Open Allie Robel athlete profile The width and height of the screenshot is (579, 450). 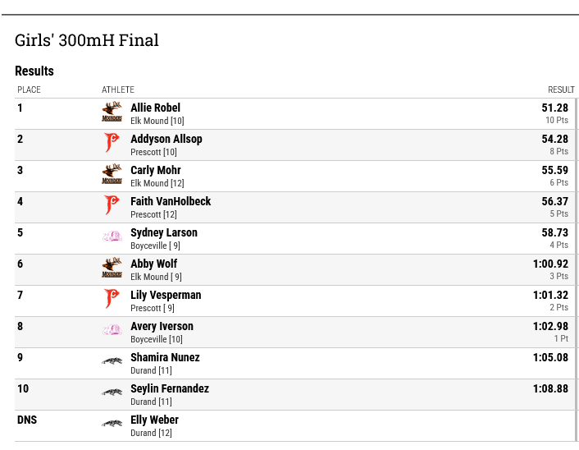point(156,108)
